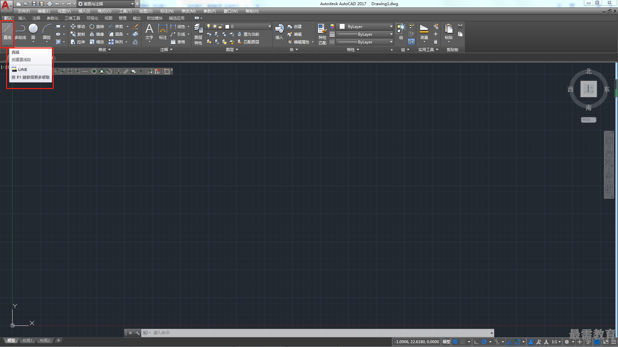Click the quick calculator icon in 实用工具
The height and width of the screenshot is (347, 618).
tap(435, 42)
